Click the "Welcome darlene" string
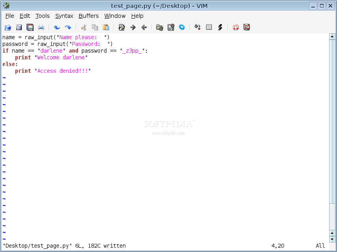The width and height of the screenshot is (337, 252). tap(61, 57)
